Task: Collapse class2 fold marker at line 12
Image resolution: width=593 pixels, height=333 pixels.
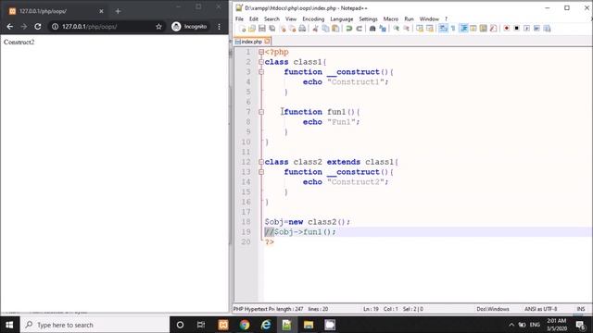Action: [261, 162]
